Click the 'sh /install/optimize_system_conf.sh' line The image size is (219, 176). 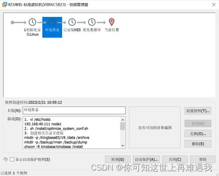point(59,129)
